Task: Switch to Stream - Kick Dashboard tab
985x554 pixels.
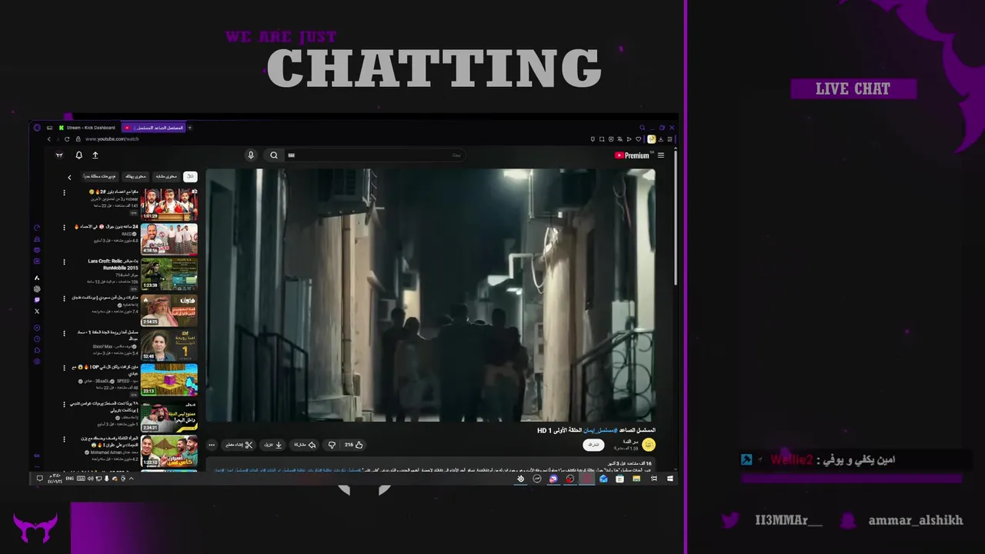Action: tap(87, 128)
